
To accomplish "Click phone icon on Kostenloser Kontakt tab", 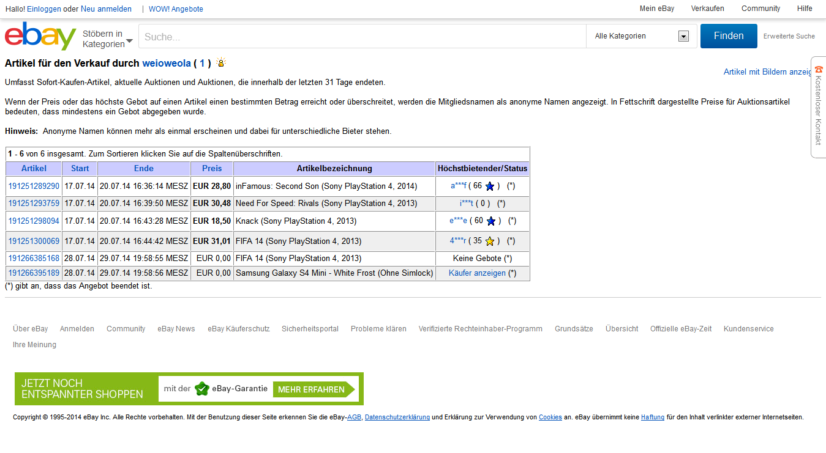I will [819, 70].
